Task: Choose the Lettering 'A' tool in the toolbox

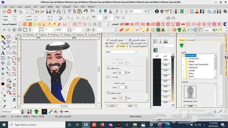Action: (3, 53)
